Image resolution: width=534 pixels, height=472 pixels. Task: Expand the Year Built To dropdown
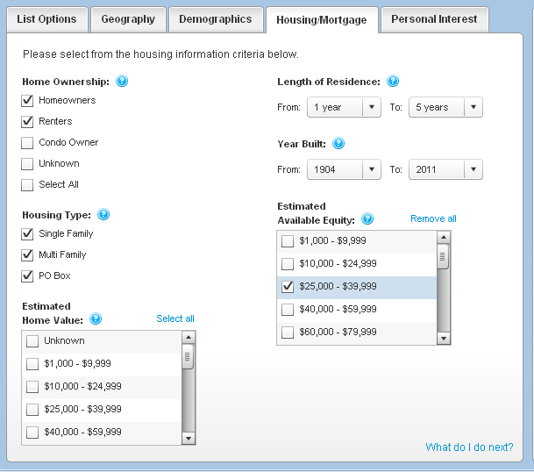(445, 170)
